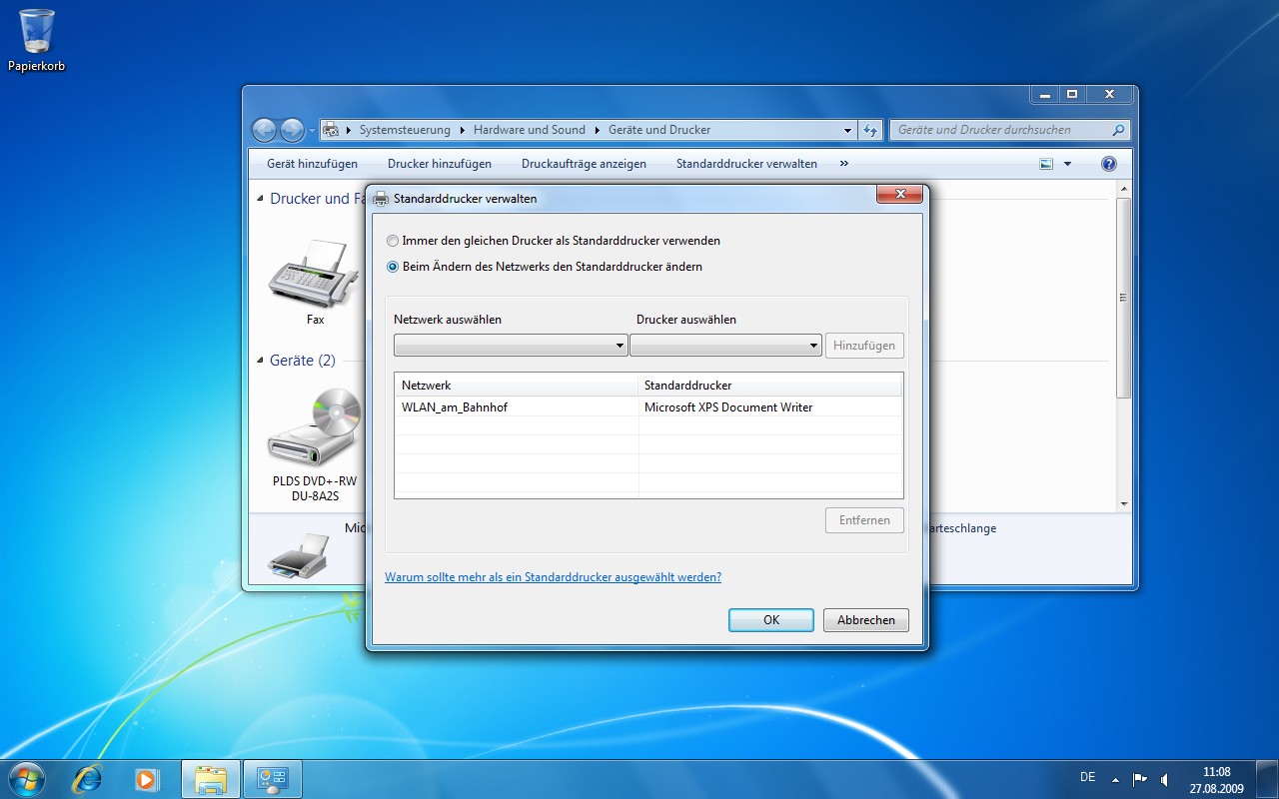Launch Internet Explorer from the taskbar
The height and width of the screenshot is (799, 1279).
pyautogui.click(x=87, y=779)
